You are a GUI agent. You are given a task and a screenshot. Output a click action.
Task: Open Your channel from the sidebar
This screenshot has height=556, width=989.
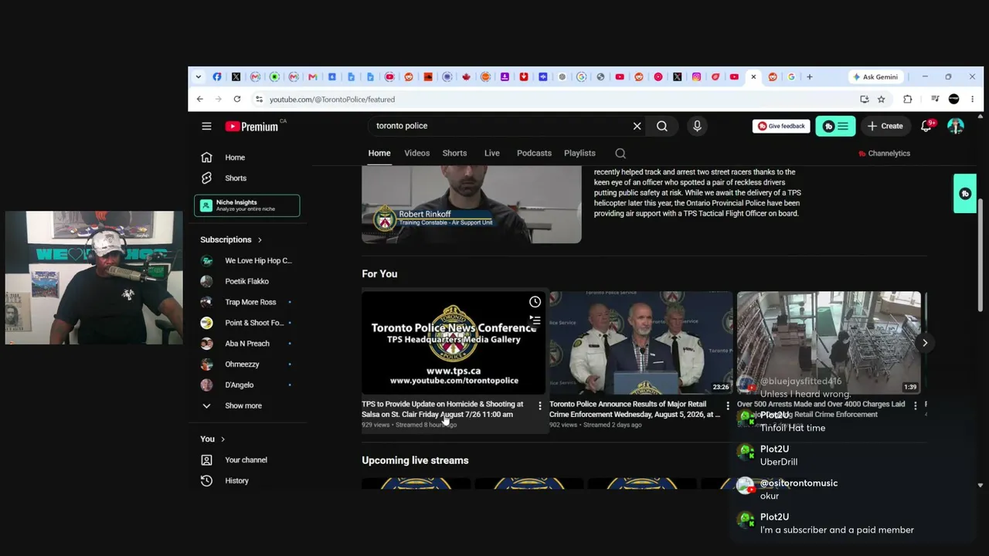coord(247,460)
